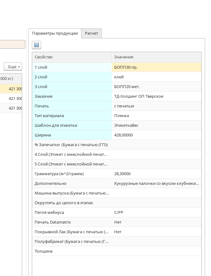Viewport: 211px width, 276px height.
Task: Select the Печать property row
Action: 71,106
